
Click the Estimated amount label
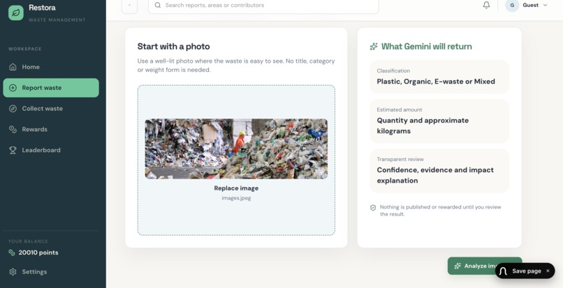click(x=400, y=109)
